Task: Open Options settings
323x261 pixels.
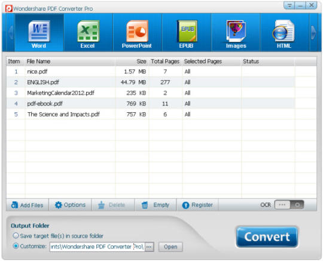Action: point(70,205)
